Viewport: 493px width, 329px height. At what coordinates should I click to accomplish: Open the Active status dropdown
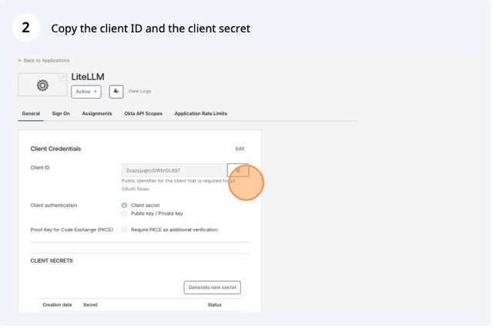point(86,92)
